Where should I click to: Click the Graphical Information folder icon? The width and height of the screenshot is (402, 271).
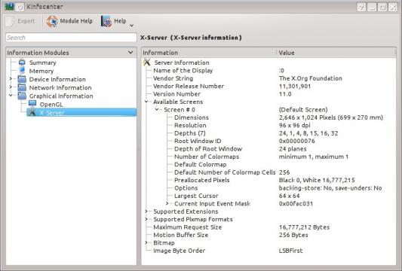pyautogui.click(x=22, y=96)
